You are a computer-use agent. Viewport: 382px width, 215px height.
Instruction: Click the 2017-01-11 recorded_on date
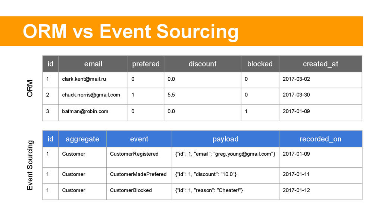tap(296, 174)
